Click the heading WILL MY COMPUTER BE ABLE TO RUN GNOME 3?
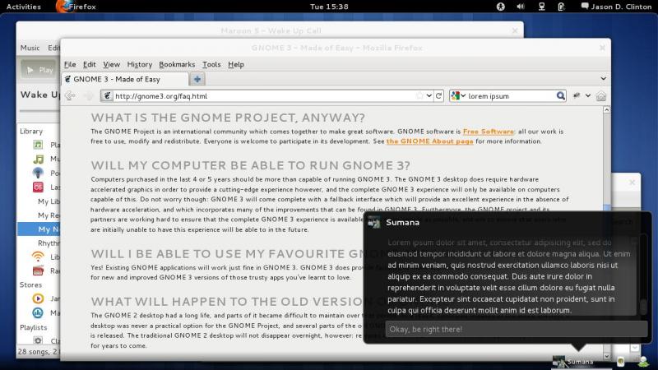This screenshot has width=658, height=370. [251, 165]
